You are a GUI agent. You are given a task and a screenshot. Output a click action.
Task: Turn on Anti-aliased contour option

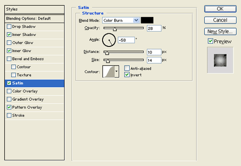click(127, 68)
